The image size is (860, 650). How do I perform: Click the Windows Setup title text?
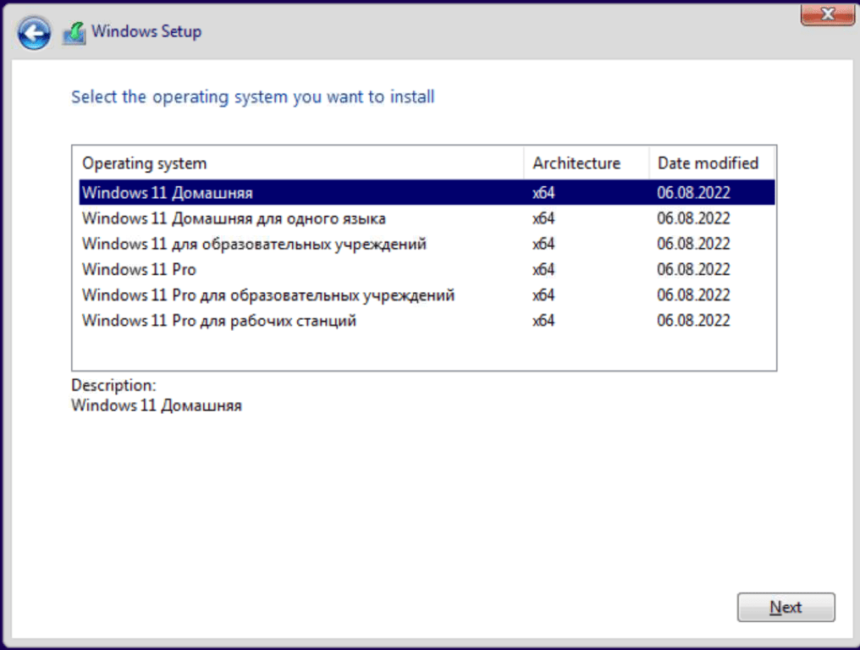[146, 32]
